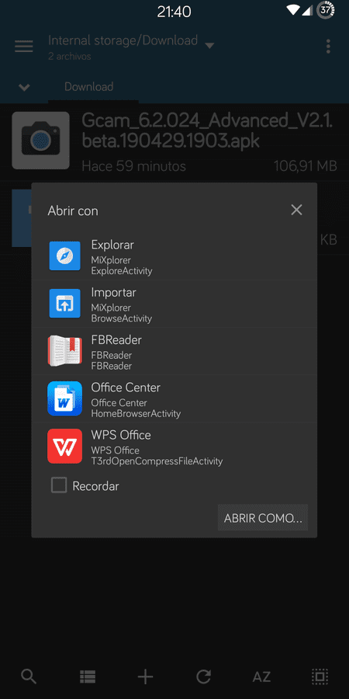The image size is (349, 699).
Task: Tap the Office Center document icon
Action: [64, 398]
